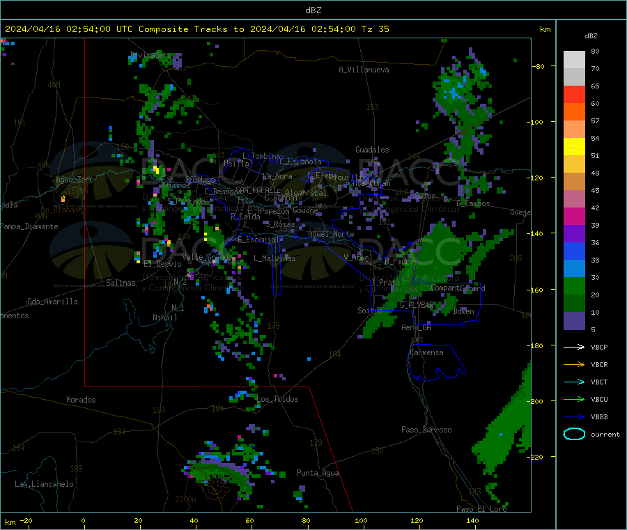
Task: Click the Guadales map label
Action: click(x=372, y=150)
